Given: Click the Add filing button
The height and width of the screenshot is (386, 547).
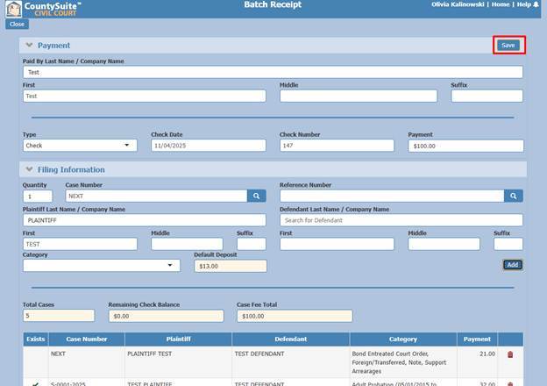Looking at the screenshot, I should (x=513, y=265).
